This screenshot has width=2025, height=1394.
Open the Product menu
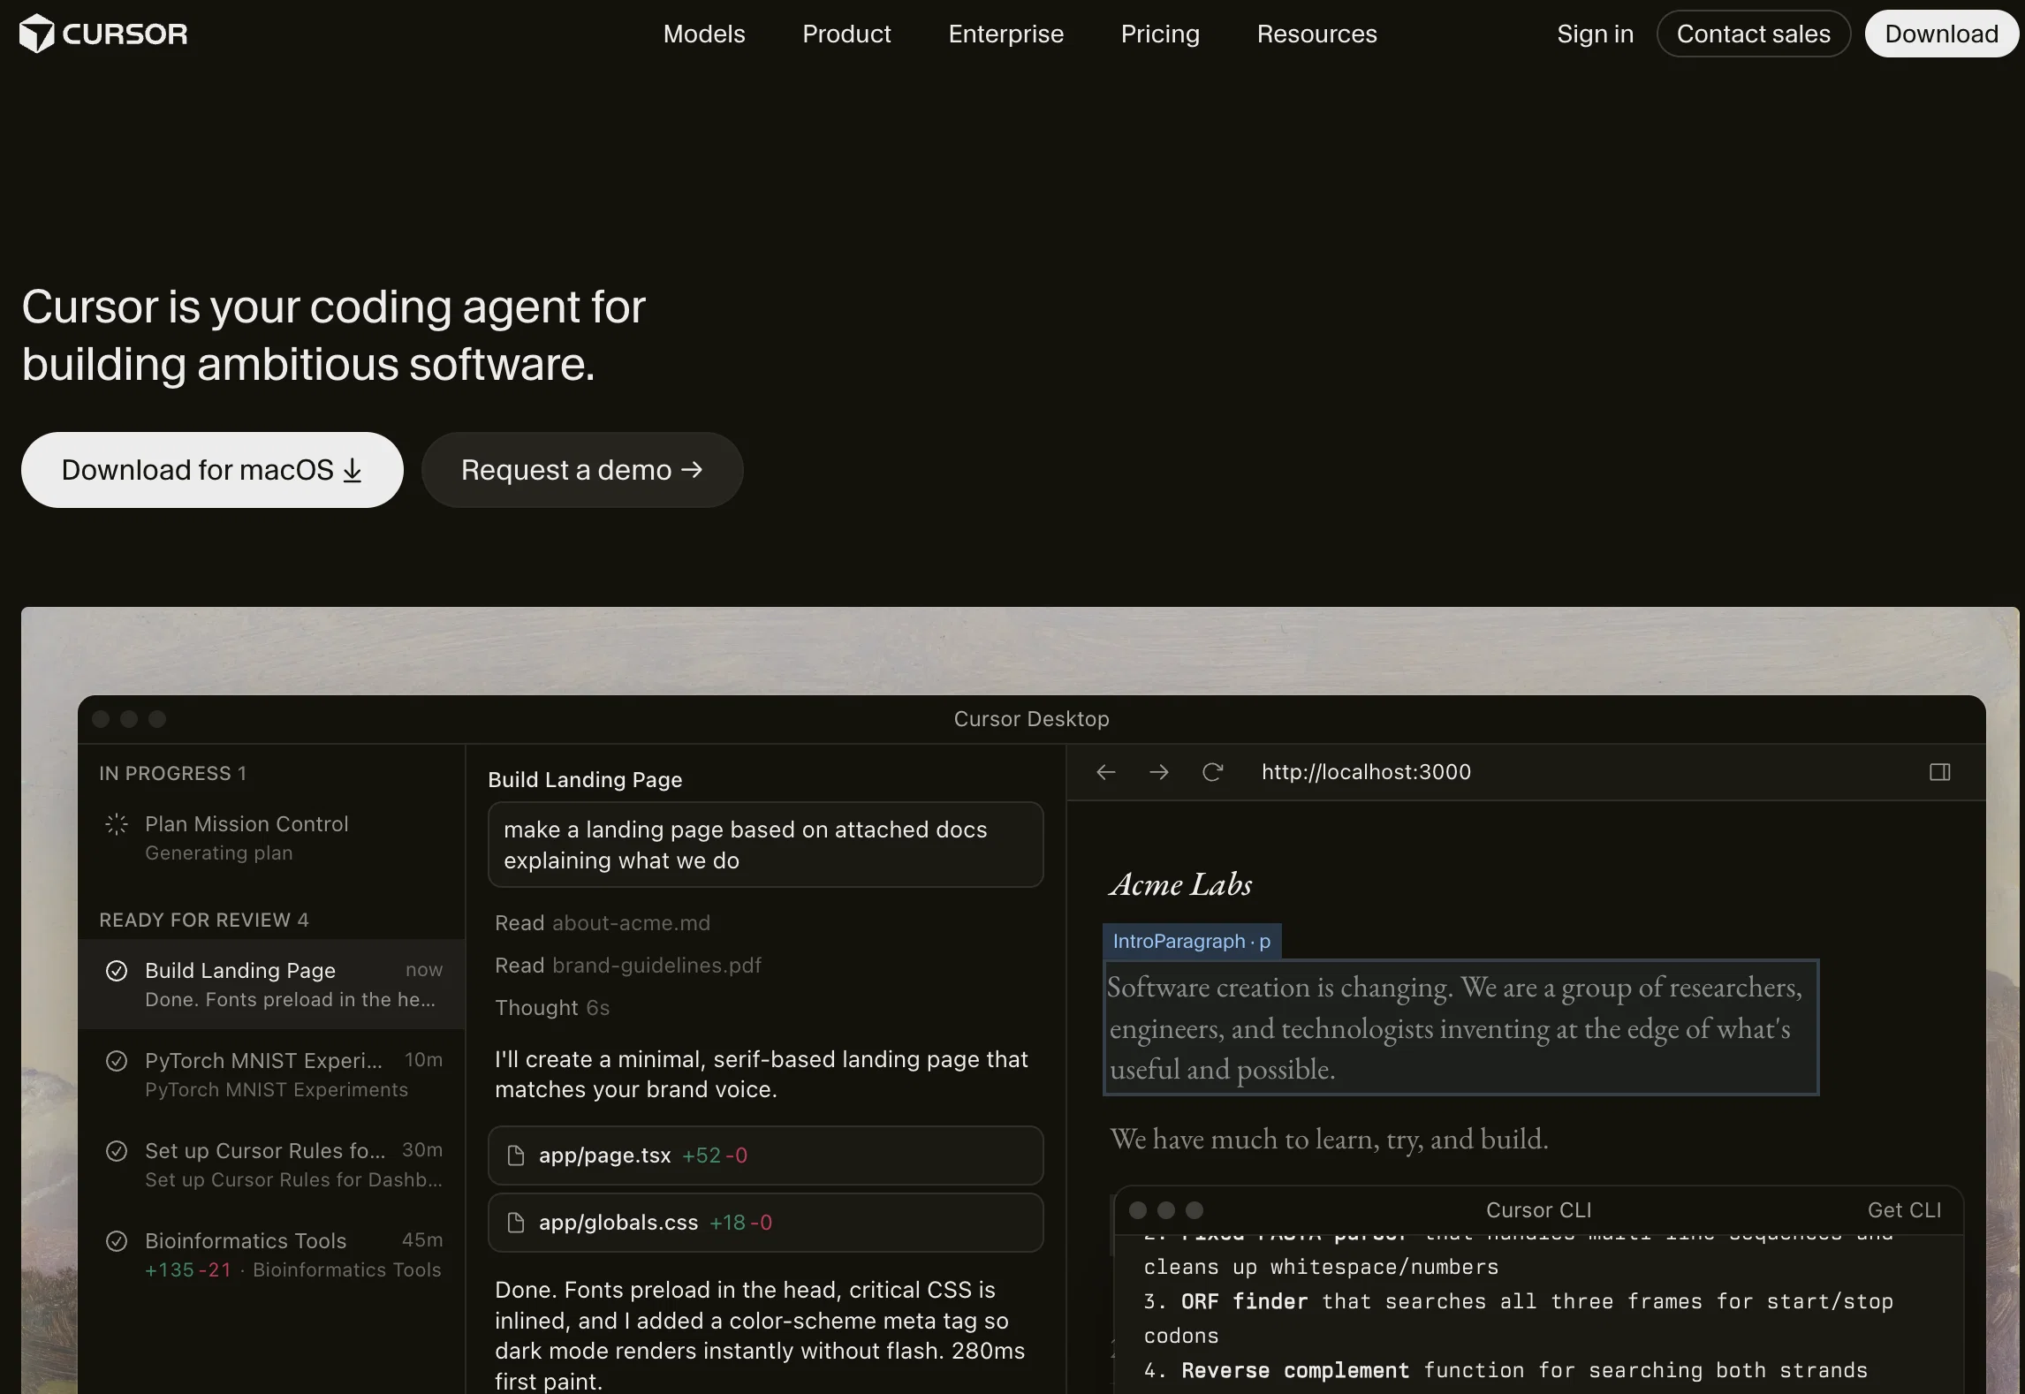point(846,34)
